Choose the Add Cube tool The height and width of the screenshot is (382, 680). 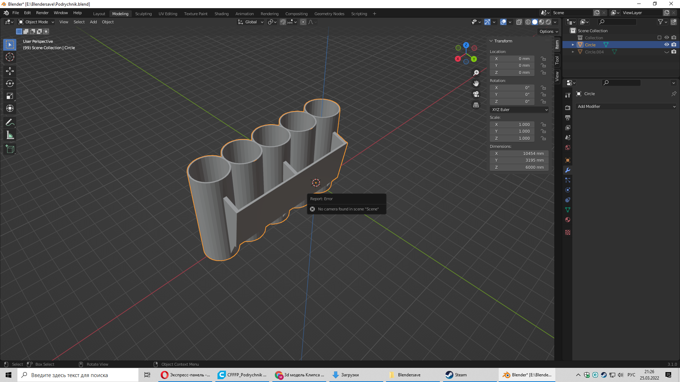click(x=10, y=149)
